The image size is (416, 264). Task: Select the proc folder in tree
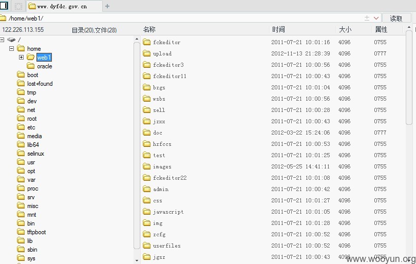point(33,188)
